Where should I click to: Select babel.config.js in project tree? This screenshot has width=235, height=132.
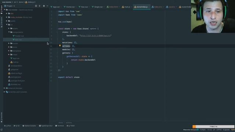click(15, 73)
